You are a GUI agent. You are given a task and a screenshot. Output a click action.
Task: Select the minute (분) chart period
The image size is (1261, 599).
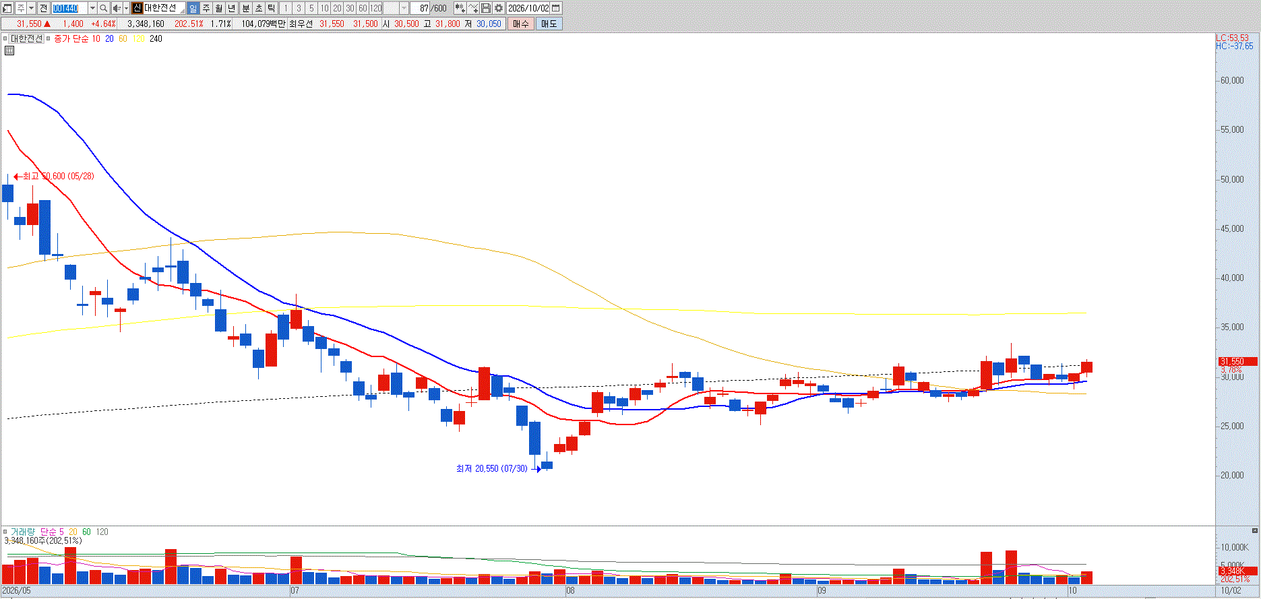[x=245, y=8]
